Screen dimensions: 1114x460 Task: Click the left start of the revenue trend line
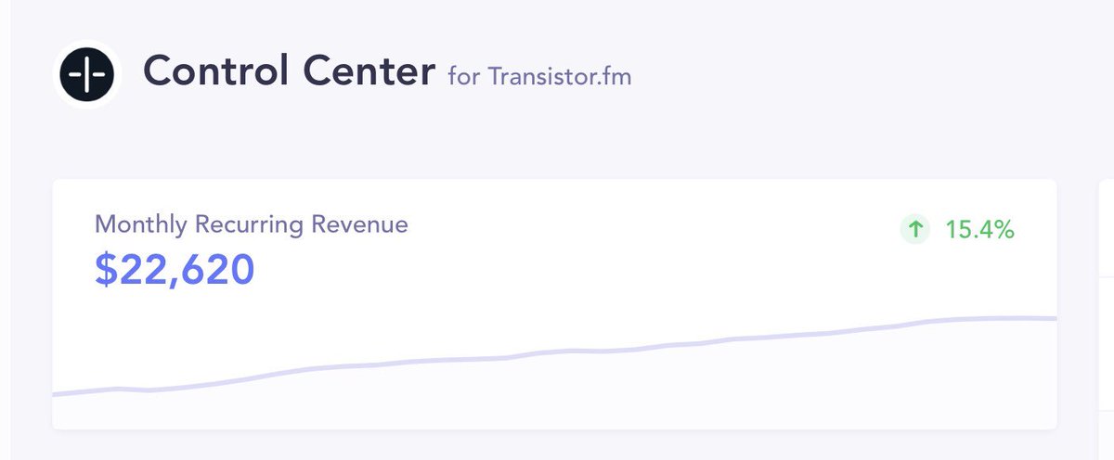tap(59, 394)
